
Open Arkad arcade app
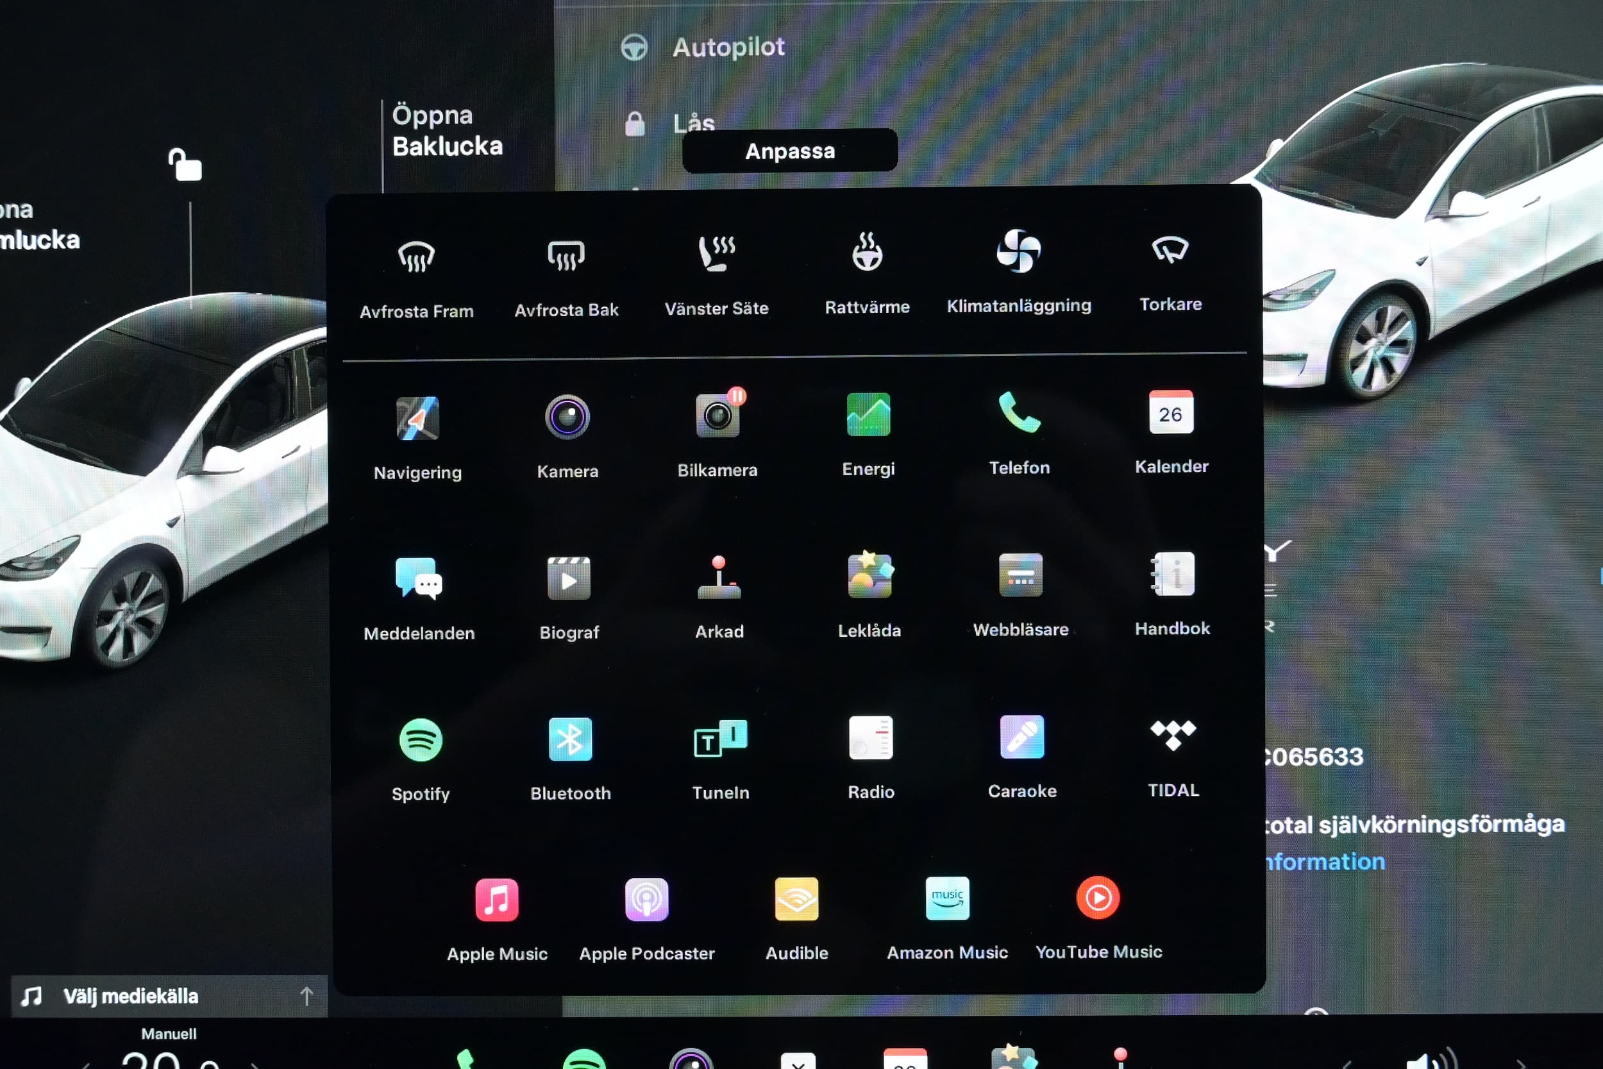[x=719, y=596]
